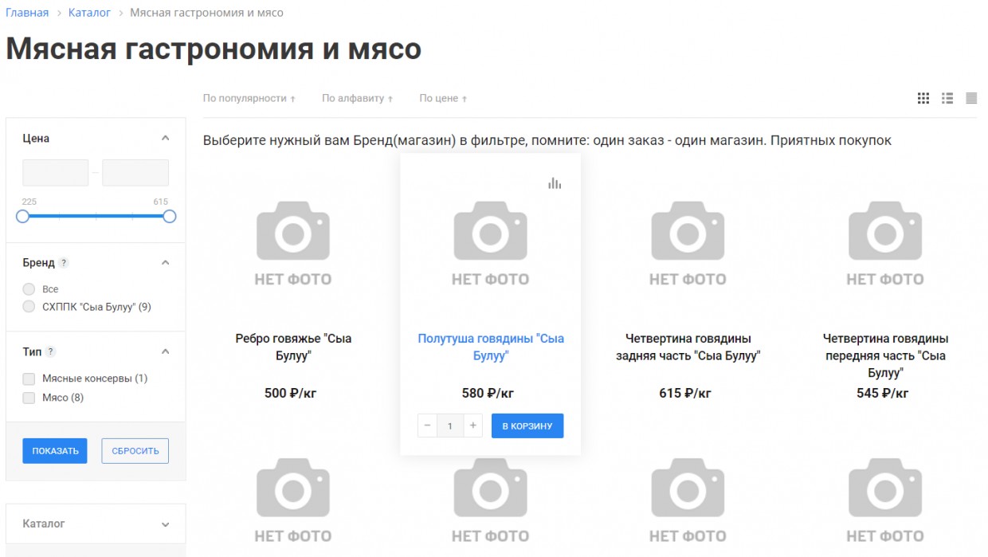Image resolution: width=988 pixels, height=557 pixels.
Task: Switch to list view icon
Action: pos(947,98)
